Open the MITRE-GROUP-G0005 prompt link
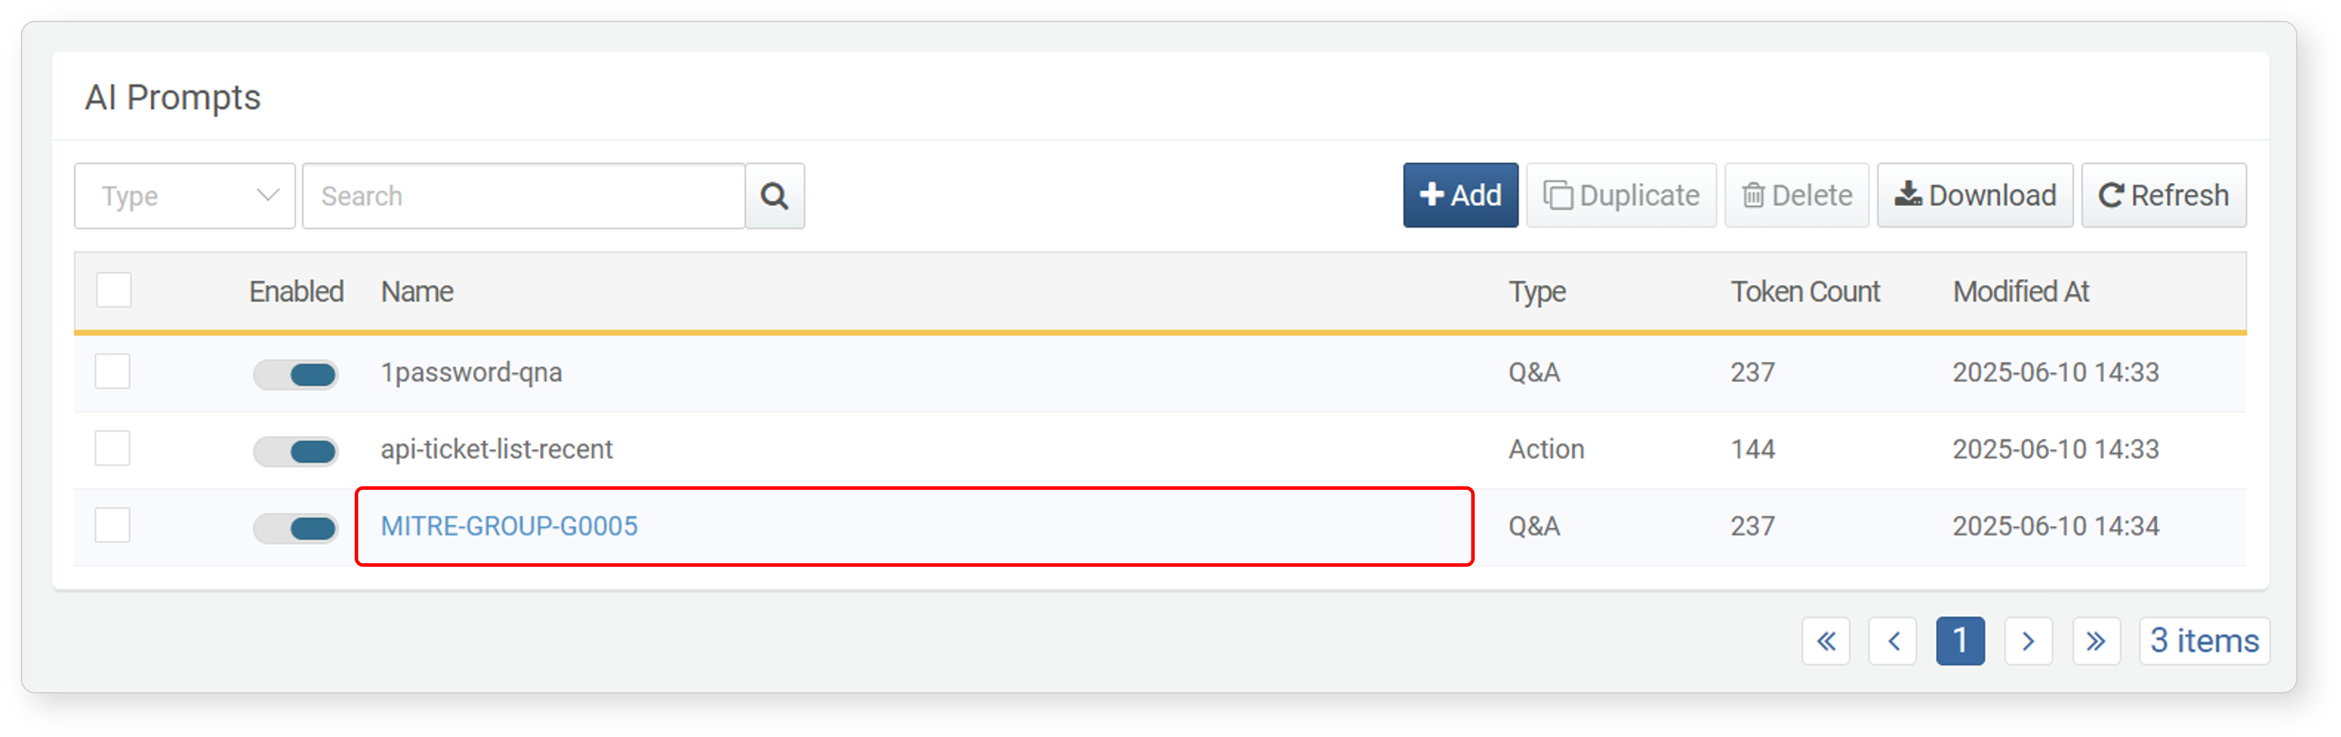Viewport: 2341px width, 737px height. tap(509, 526)
